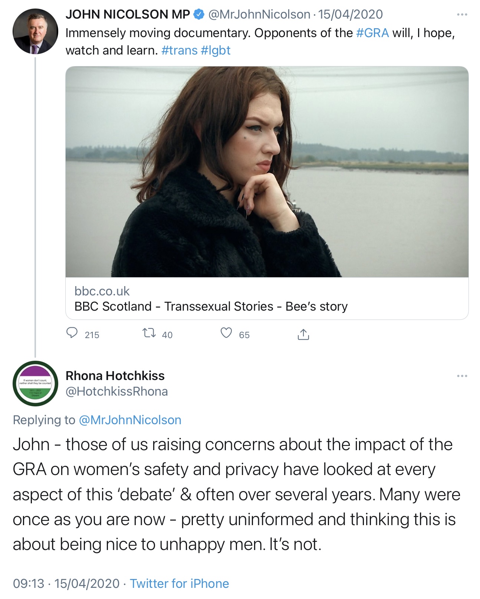Open John Nicolson's profile picture

(x=35, y=32)
